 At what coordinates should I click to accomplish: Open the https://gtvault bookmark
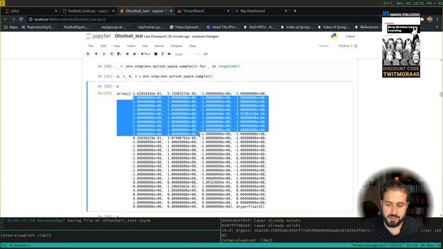coord(186,27)
